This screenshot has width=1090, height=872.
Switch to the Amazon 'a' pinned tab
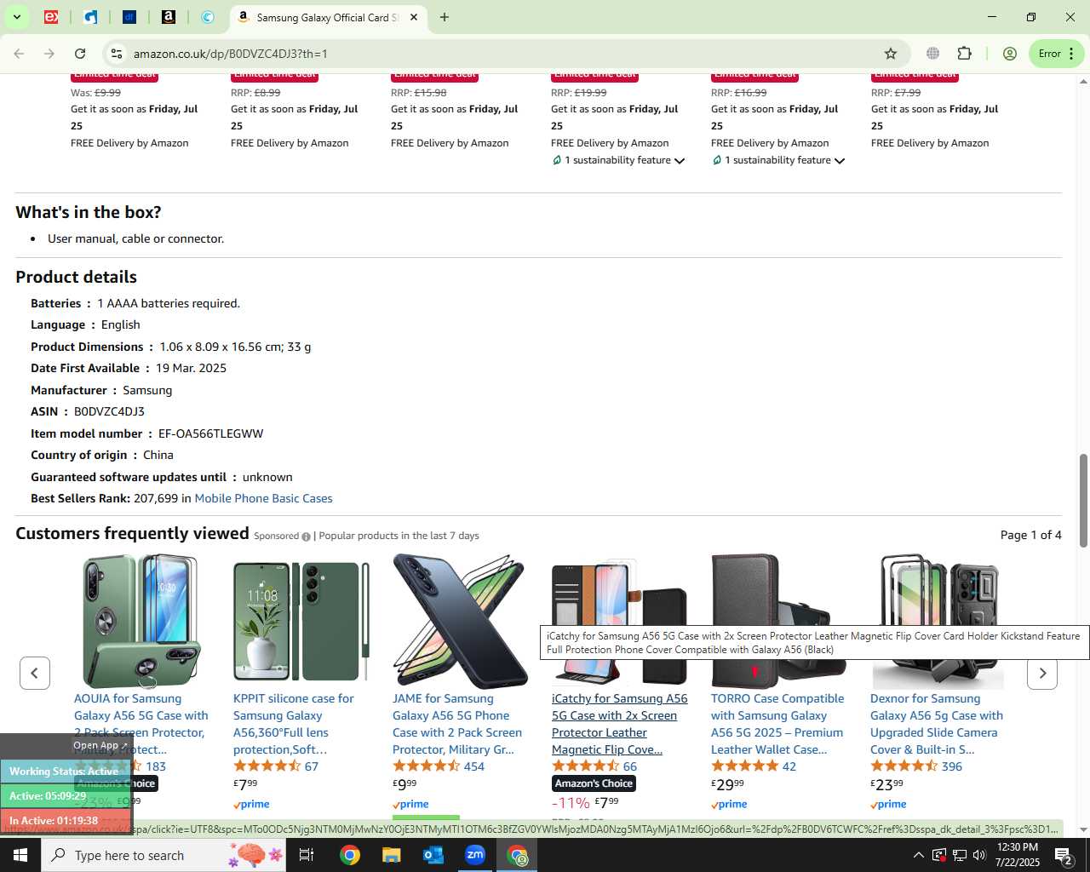click(x=169, y=17)
